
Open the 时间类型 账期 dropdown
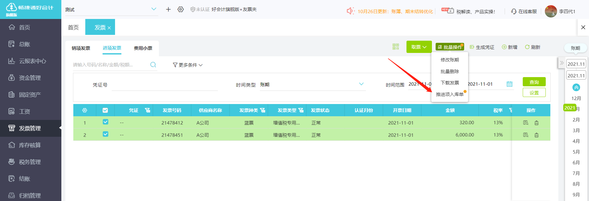(x=313, y=84)
